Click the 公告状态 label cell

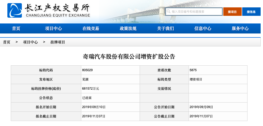46,98
